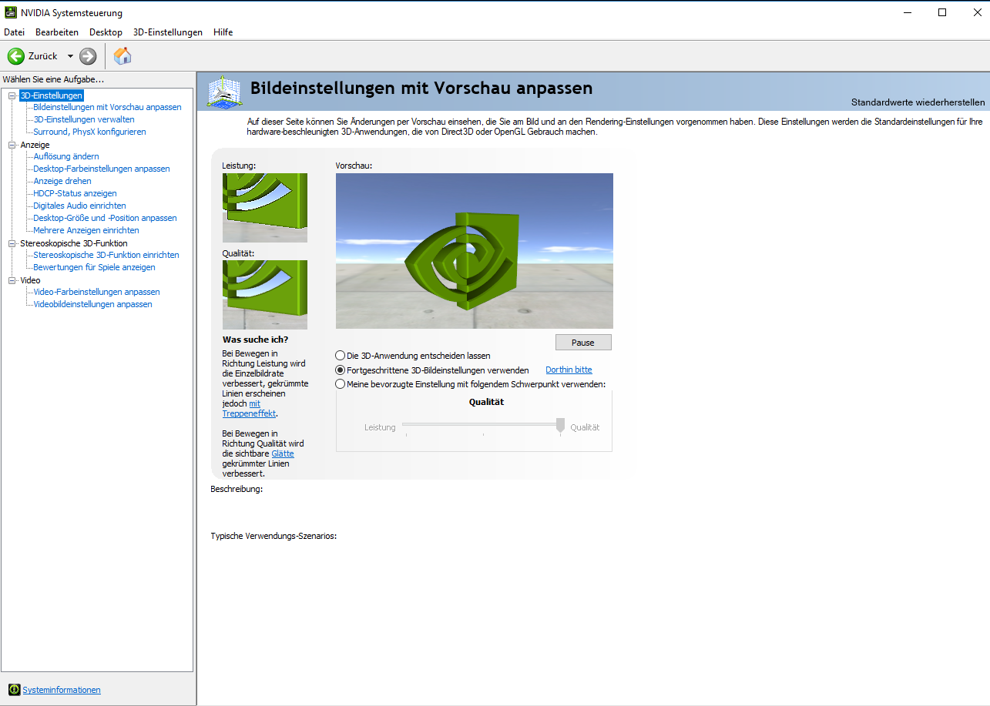Open Desktop-Größe und -Position anpassen
Screen dimensions: 990x706
tap(105, 218)
